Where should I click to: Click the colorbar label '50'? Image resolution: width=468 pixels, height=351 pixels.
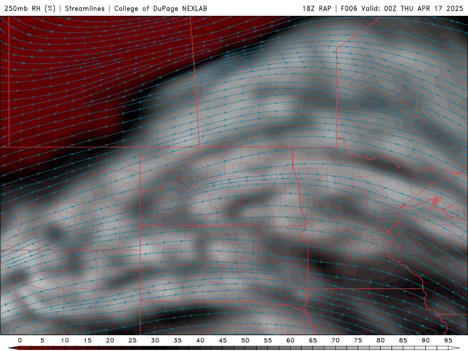[x=245, y=340]
